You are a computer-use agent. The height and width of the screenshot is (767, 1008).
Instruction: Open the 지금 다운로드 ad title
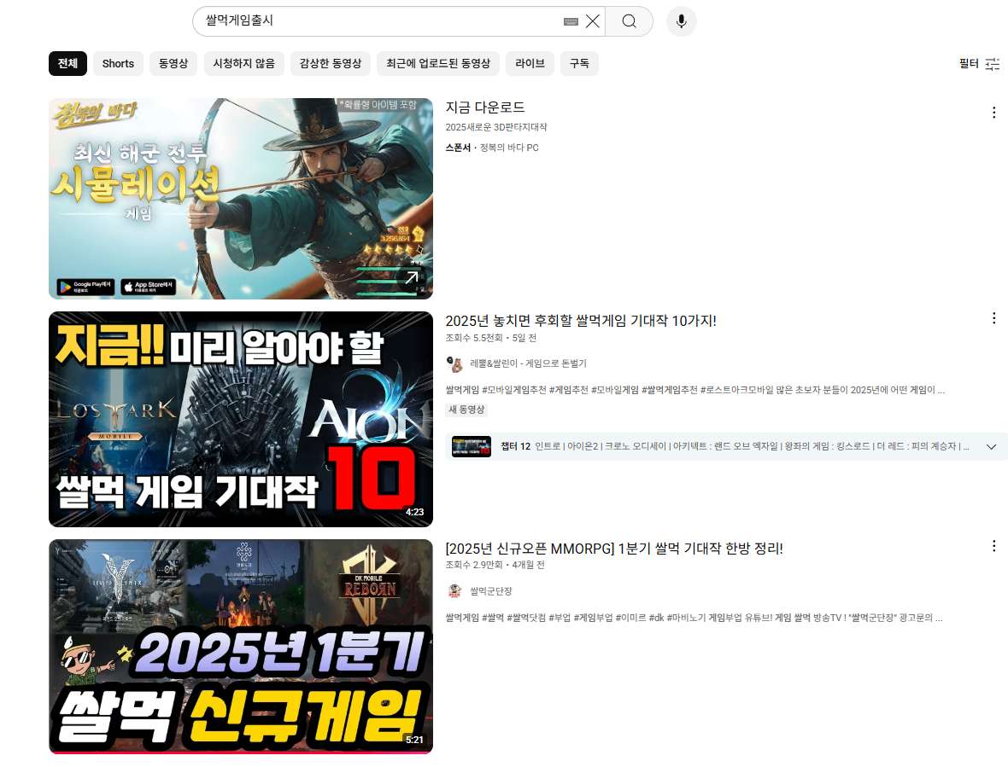point(485,107)
